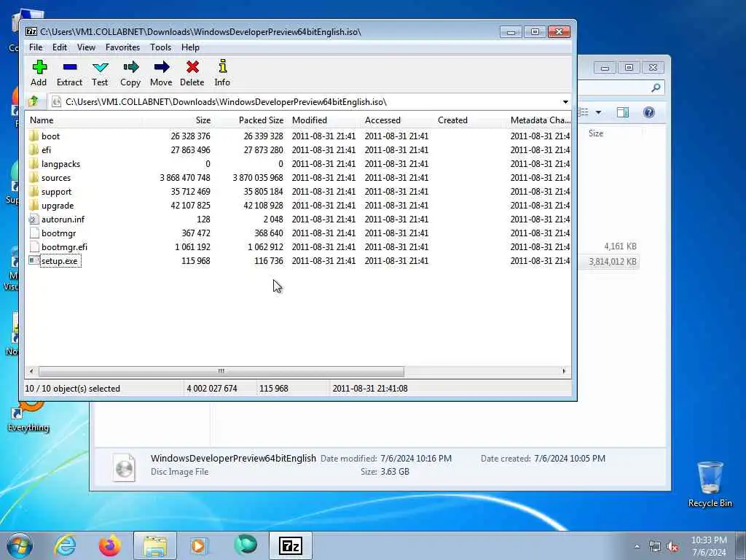Select the sources folder icon
This screenshot has width=746, height=560.
point(34,177)
